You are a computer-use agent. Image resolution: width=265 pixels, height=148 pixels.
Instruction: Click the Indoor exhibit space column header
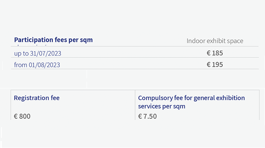click(x=215, y=41)
